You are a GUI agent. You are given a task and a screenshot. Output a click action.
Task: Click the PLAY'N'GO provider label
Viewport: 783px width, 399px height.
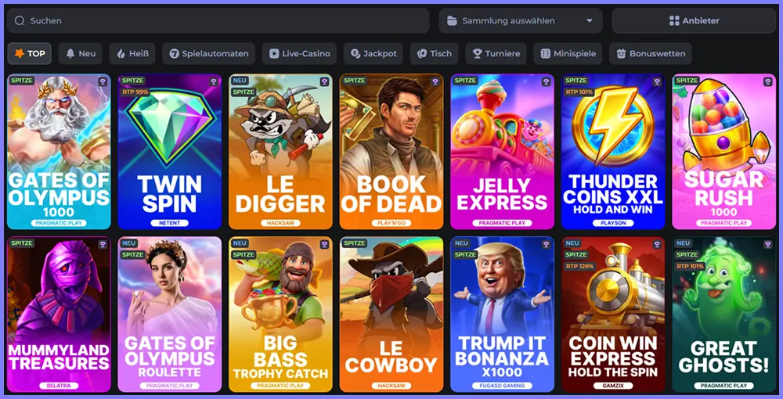tap(391, 223)
